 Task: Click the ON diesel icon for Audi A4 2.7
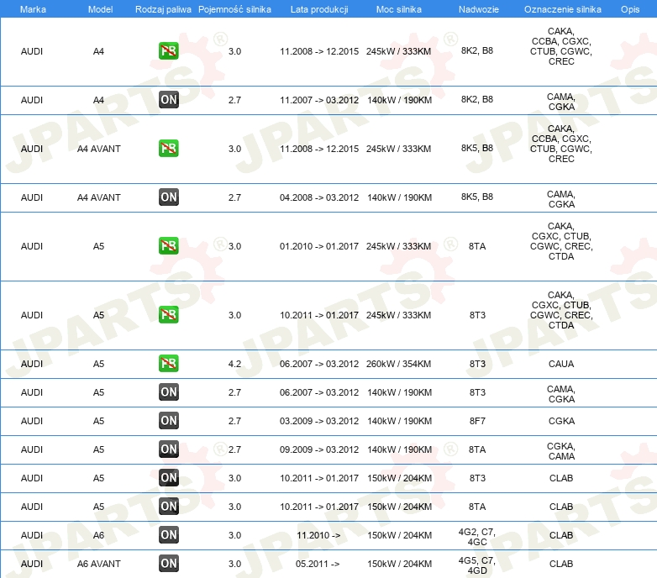(169, 100)
